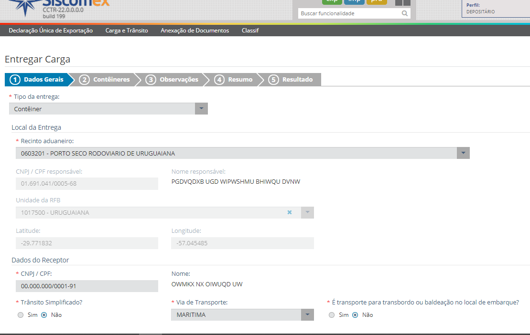This screenshot has width=530, height=335.
Task: Open the Carga e Trânsito menu
Action: coord(127,31)
